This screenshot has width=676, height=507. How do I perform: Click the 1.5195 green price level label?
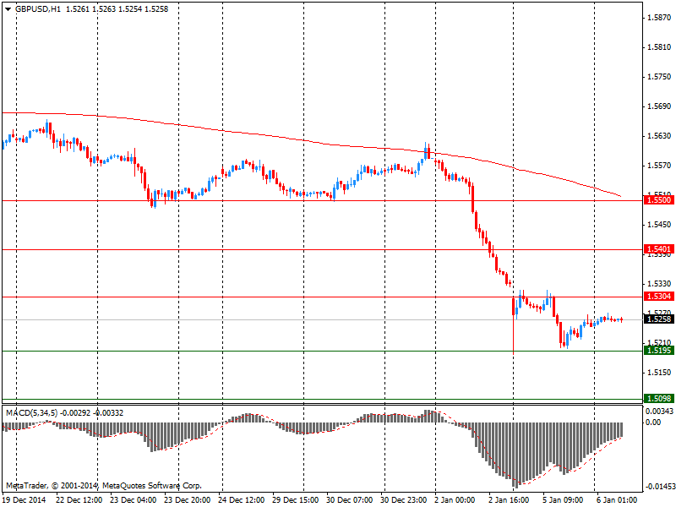pos(659,351)
